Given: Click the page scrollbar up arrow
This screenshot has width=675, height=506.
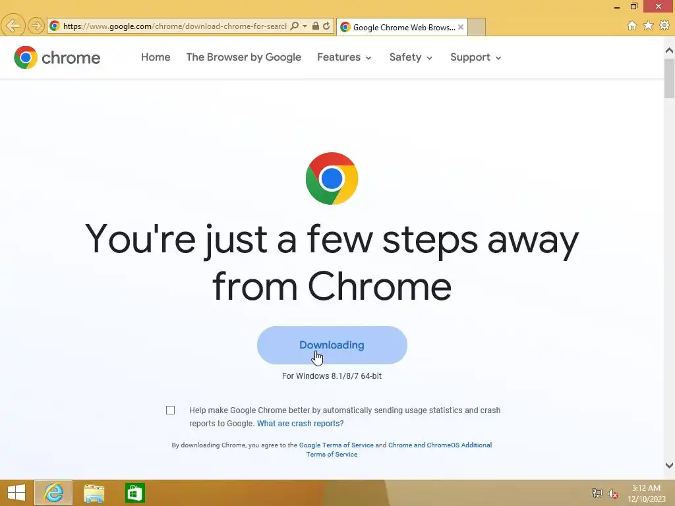Looking at the screenshot, I should coord(669,51).
